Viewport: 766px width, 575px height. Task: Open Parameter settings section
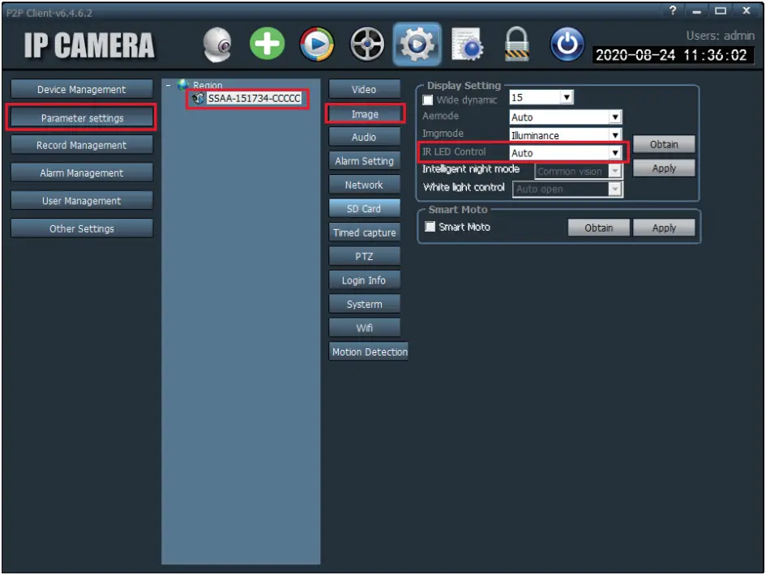[82, 117]
